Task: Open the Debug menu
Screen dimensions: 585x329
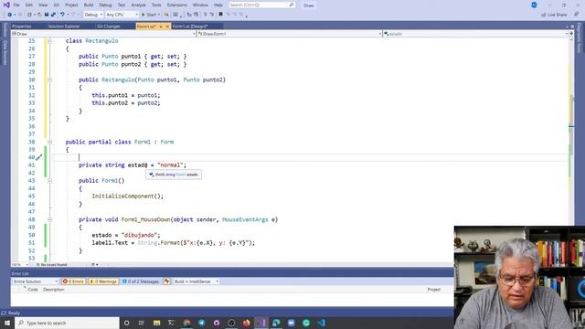Action: click(x=105, y=5)
